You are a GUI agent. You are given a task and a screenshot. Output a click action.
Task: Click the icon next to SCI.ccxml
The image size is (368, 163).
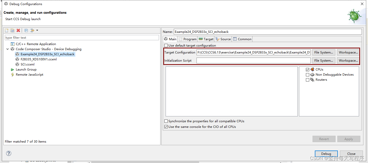click(x=17, y=64)
